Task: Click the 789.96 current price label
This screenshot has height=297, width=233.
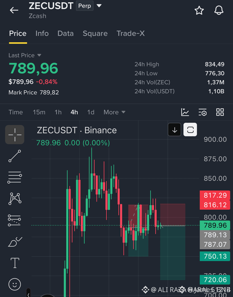Action: [215, 225]
